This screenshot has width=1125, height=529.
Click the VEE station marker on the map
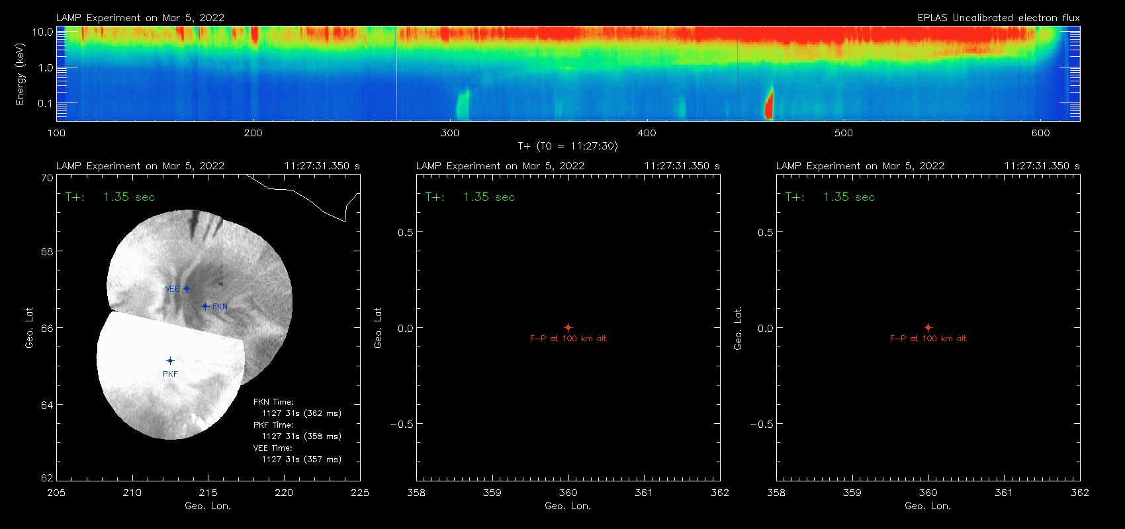187,288
